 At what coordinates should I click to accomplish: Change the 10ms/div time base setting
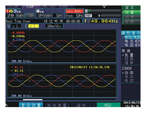[54, 26]
